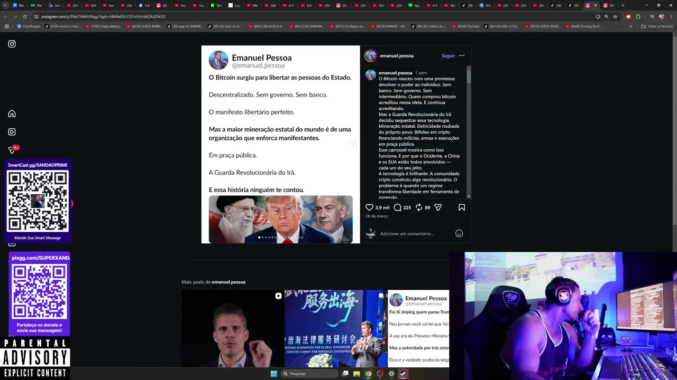Click the Windows taskbar Pesquisar search box
Image resolution: width=677 pixels, height=380 pixels.
(x=309, y=374)
